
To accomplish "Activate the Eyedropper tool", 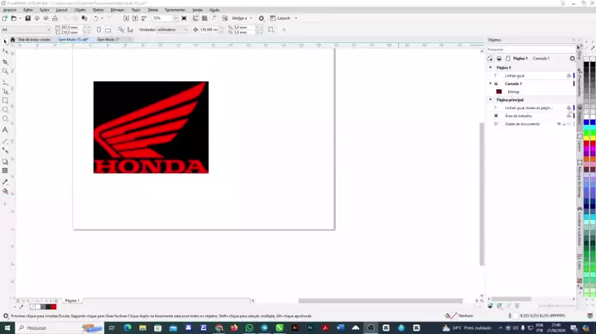I will pyautogui.click(x=5, y=181).
